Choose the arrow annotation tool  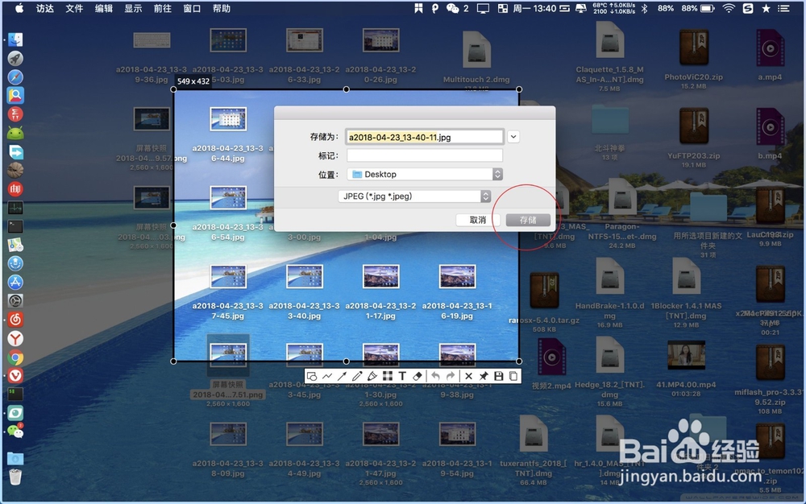pos(342,375)
